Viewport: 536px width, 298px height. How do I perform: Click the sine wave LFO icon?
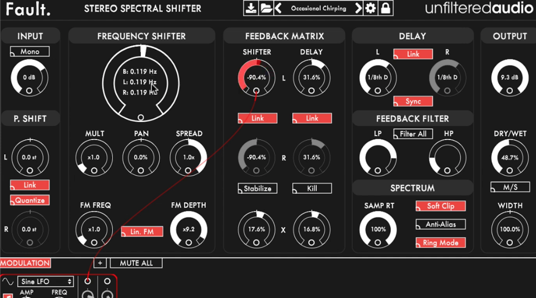8,282
